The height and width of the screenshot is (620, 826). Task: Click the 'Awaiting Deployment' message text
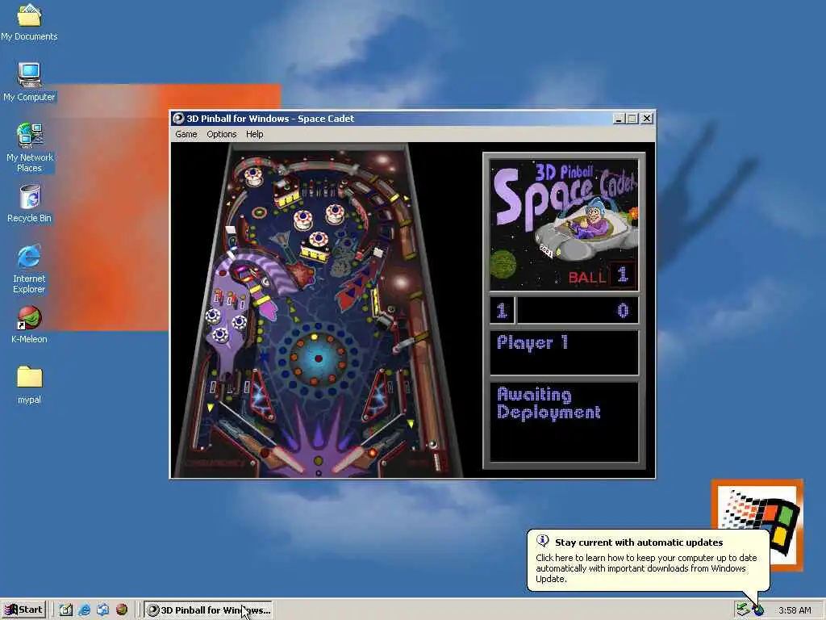tap(549, 403)
